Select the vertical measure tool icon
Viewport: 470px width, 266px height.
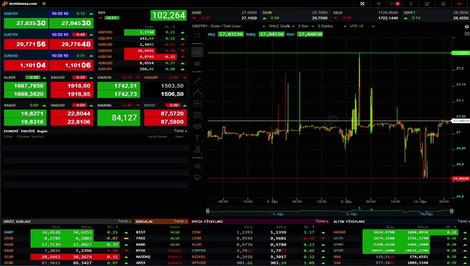(x=197, y=138)
